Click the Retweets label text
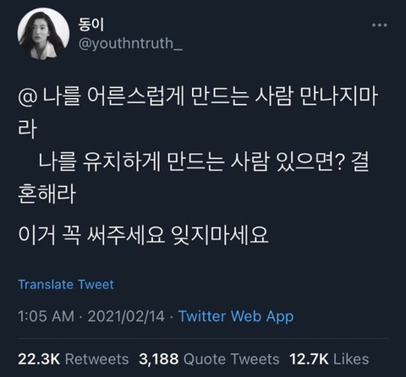Image resolution: width=406 pixels, height=377 pixels. pyautogui.click(x=97, y=359)
